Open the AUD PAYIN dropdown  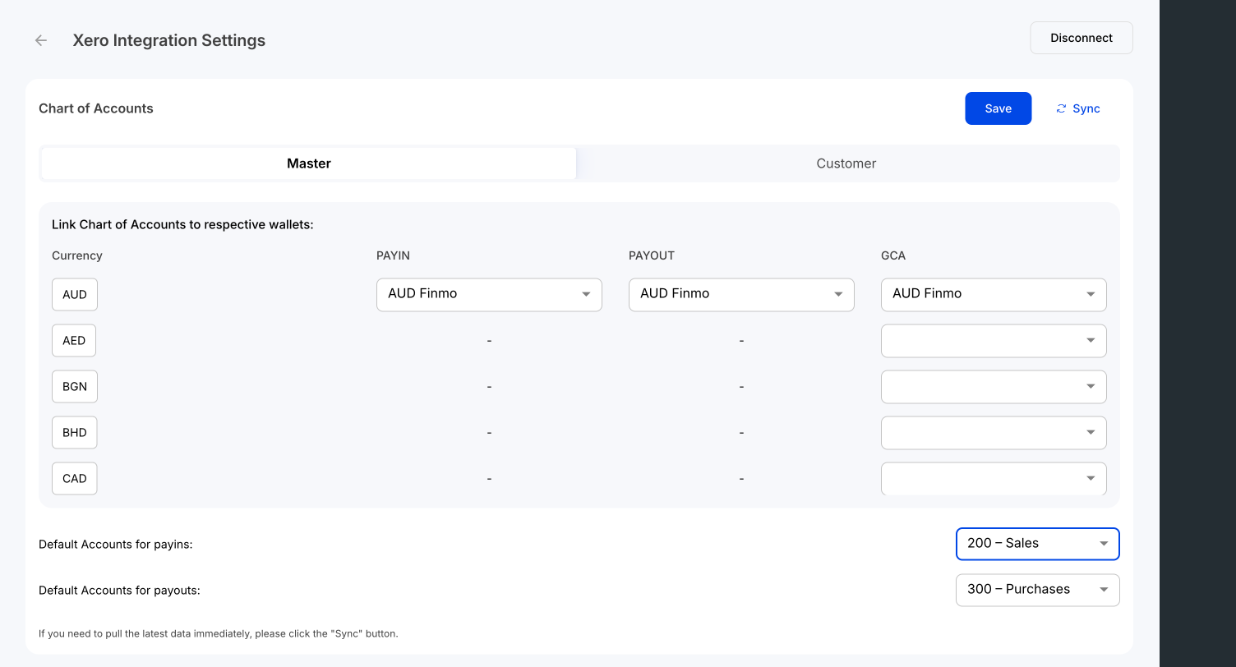(489, 294)
